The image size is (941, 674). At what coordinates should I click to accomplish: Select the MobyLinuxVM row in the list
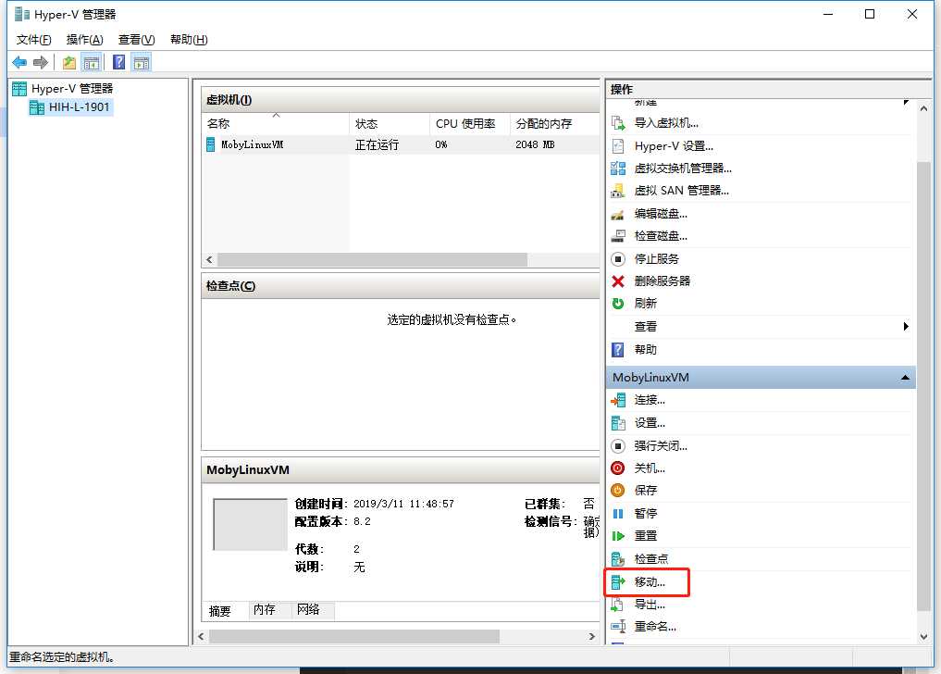tap(401, 144)
